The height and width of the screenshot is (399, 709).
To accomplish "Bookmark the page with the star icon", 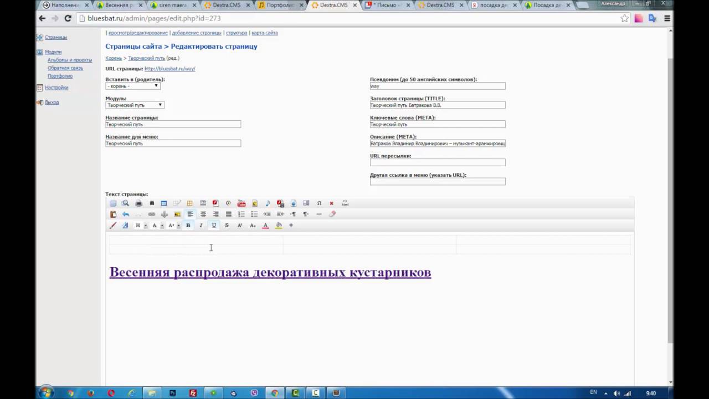I will pyautogui.click(x=625, y=18).
